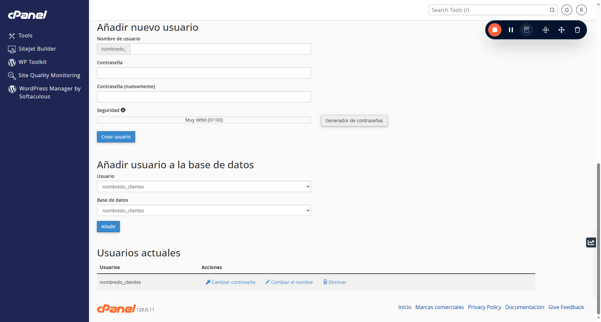601x322 pixels.
Task: Click the move arrows icon in recording toolbar
Action: tap(561, 30)
